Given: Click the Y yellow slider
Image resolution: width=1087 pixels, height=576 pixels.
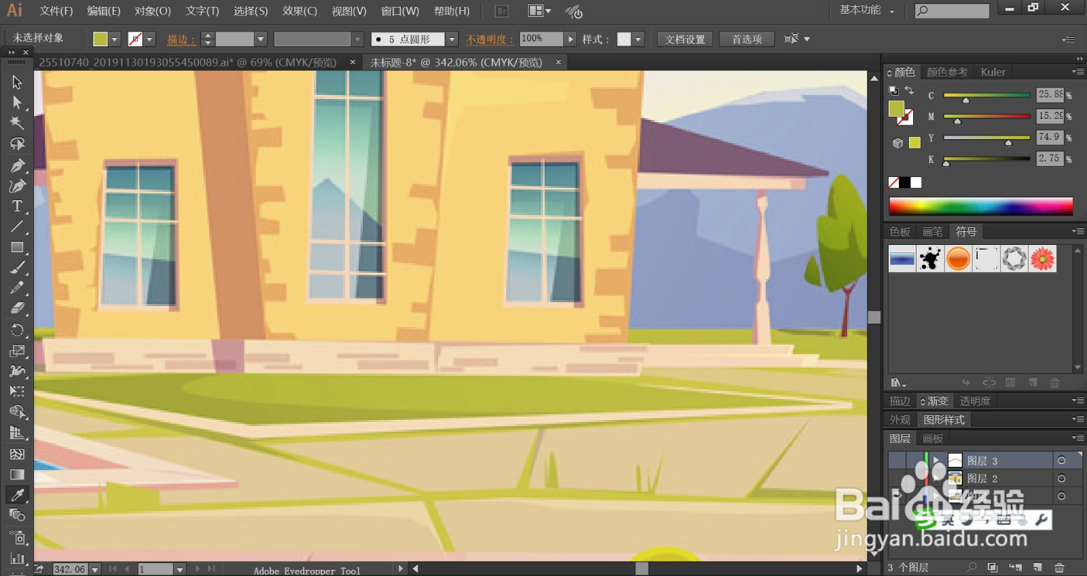Looking at the screenshot, I should coord(986,138).
